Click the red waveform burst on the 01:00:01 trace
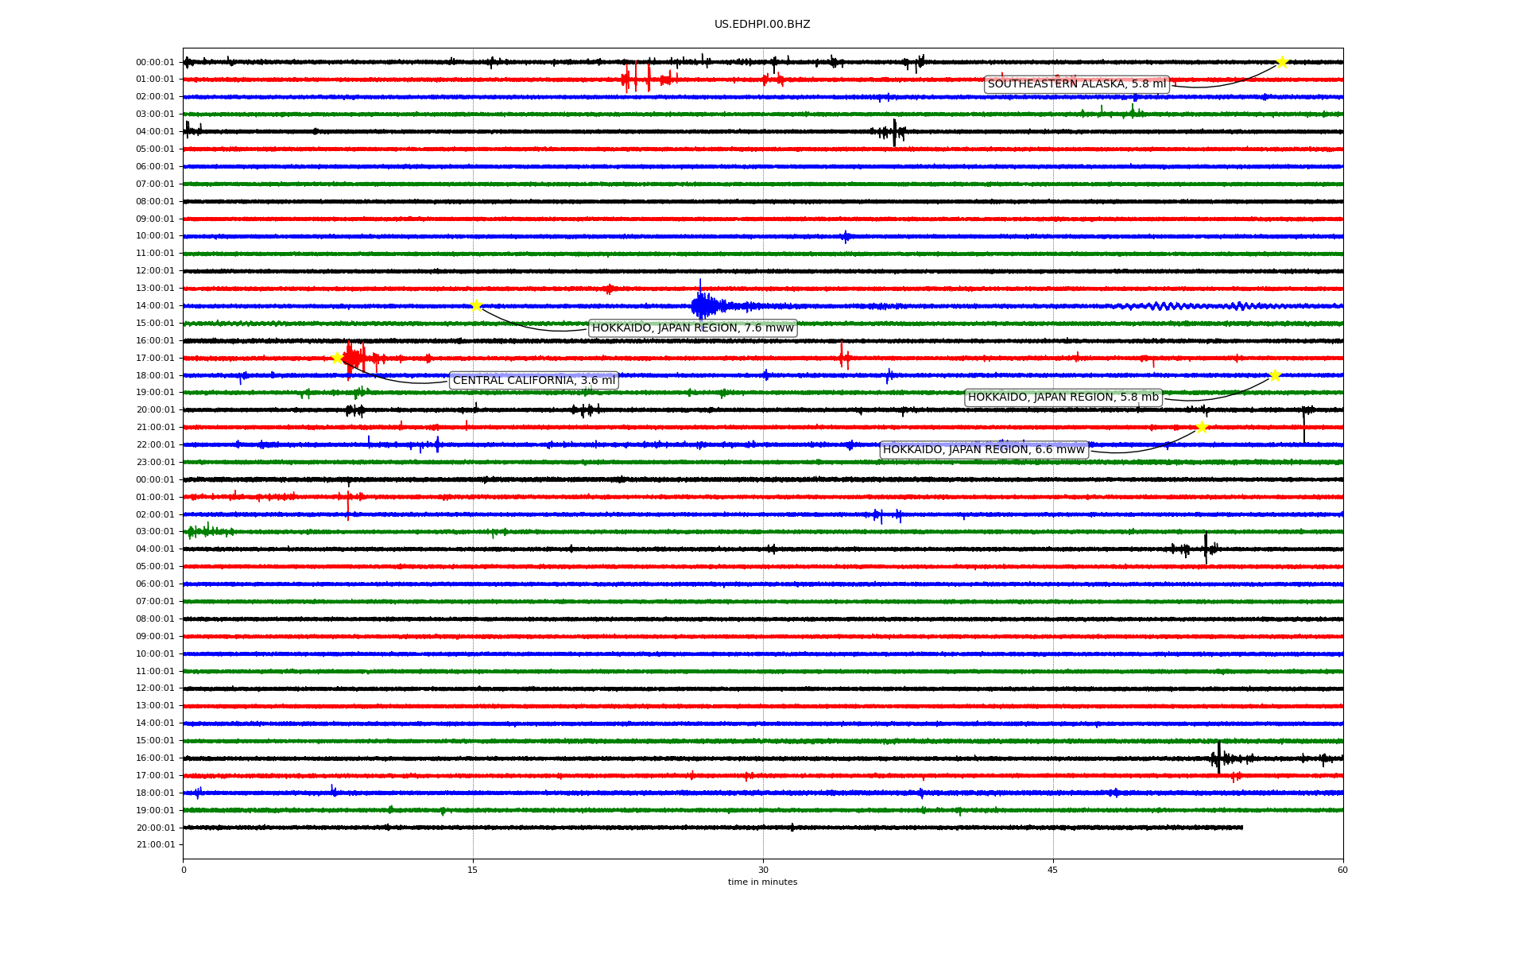Viewport: 1526px width, 954px height. tap(637, 79)
